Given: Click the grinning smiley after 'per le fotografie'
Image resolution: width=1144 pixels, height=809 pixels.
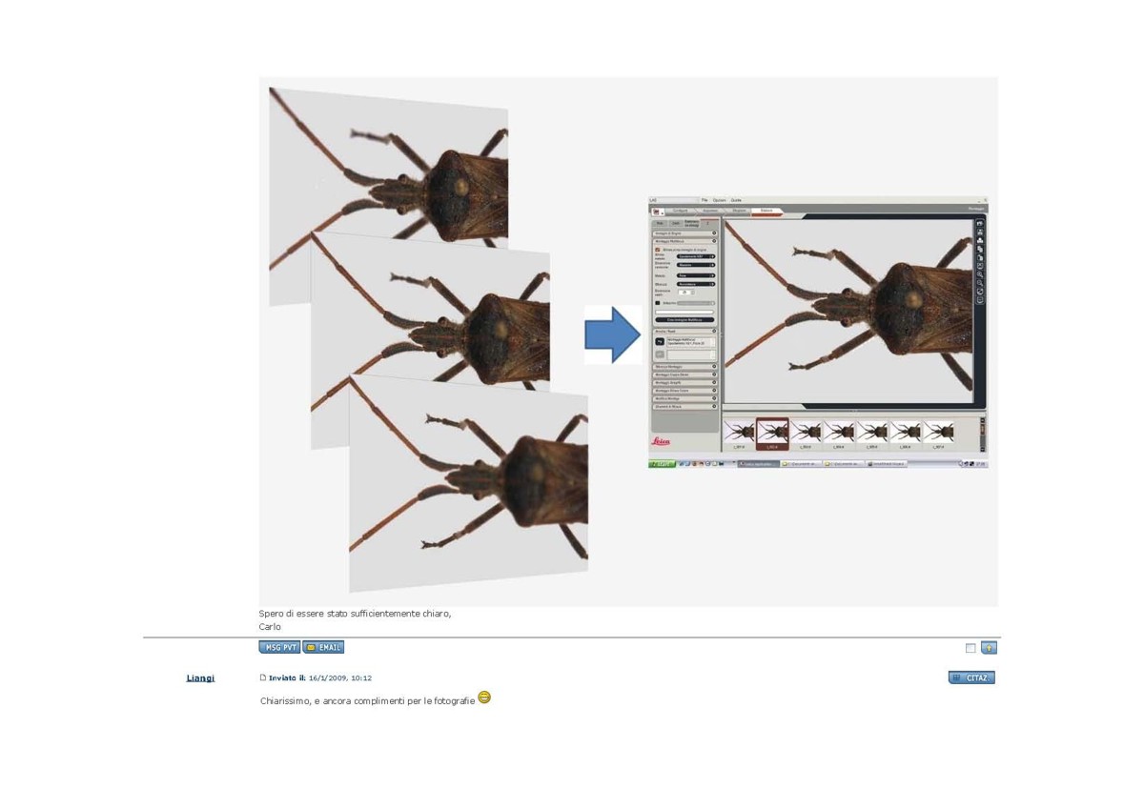Looking at the screenshot, I should (x=484, y=698).
